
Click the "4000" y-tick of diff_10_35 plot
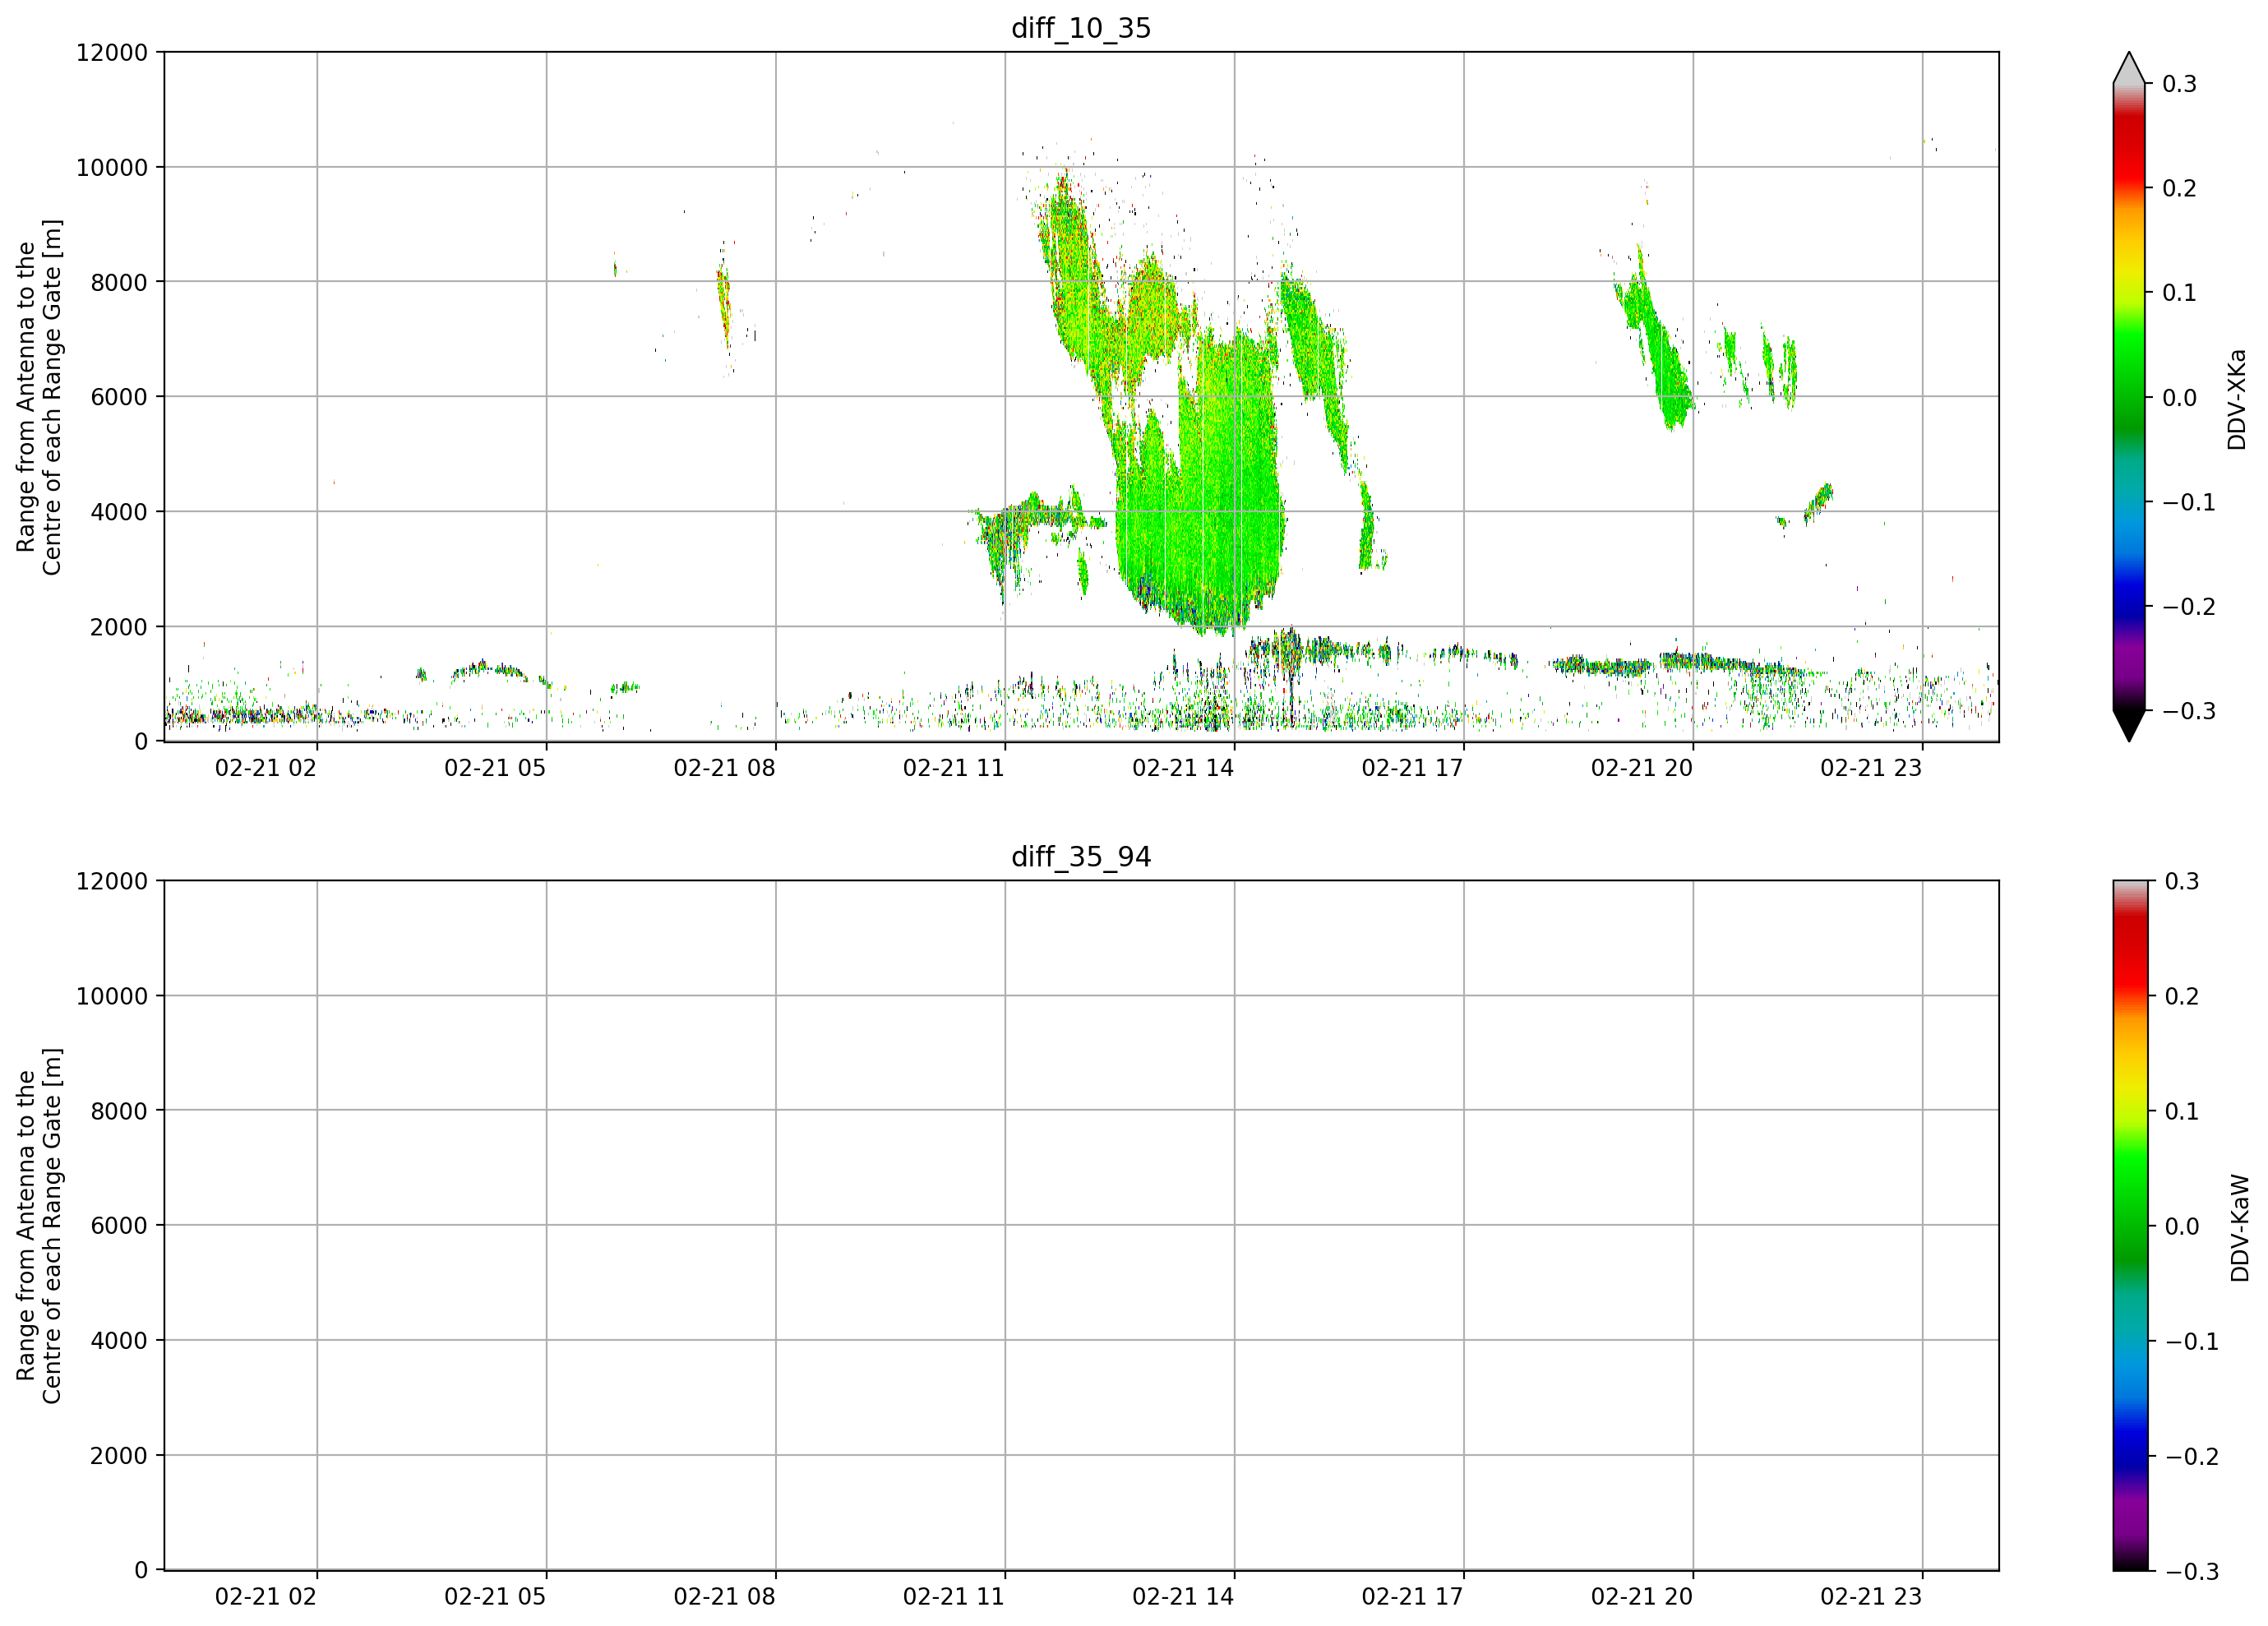tap(119, 512)
